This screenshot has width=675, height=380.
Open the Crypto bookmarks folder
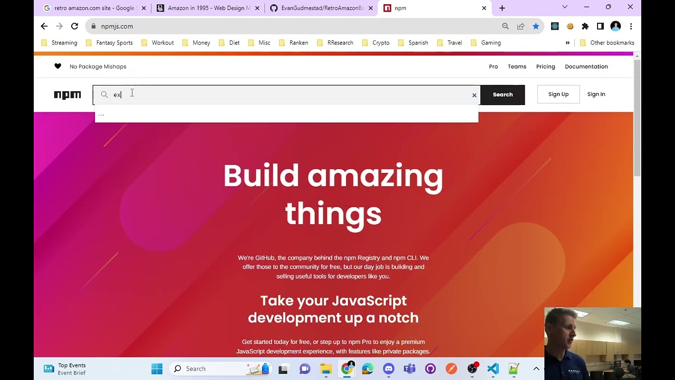[x=375, y=43]
